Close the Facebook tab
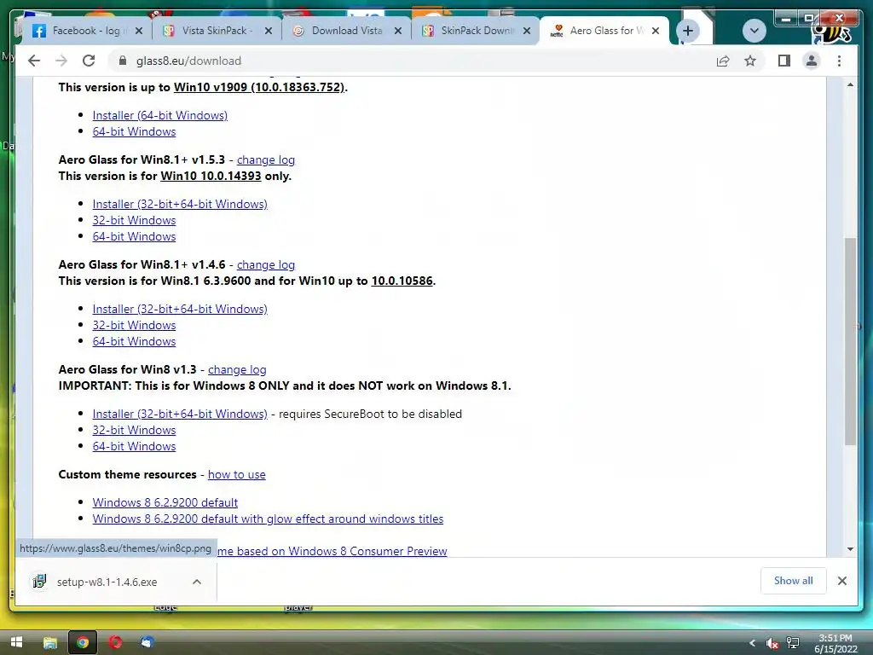The width and height of the screenshot is (873, 655). tap(139, 32)
